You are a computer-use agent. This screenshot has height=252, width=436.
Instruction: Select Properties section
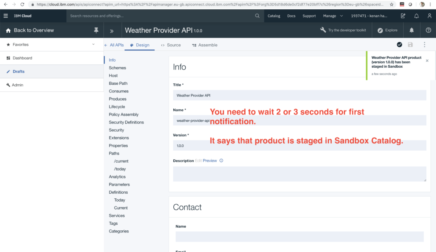[118, 146]
